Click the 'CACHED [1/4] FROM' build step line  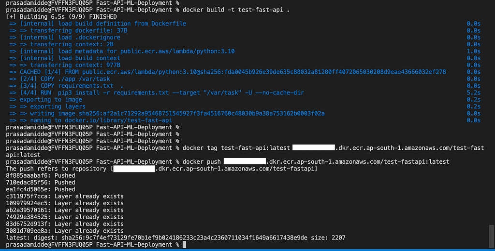pos(233,72)
